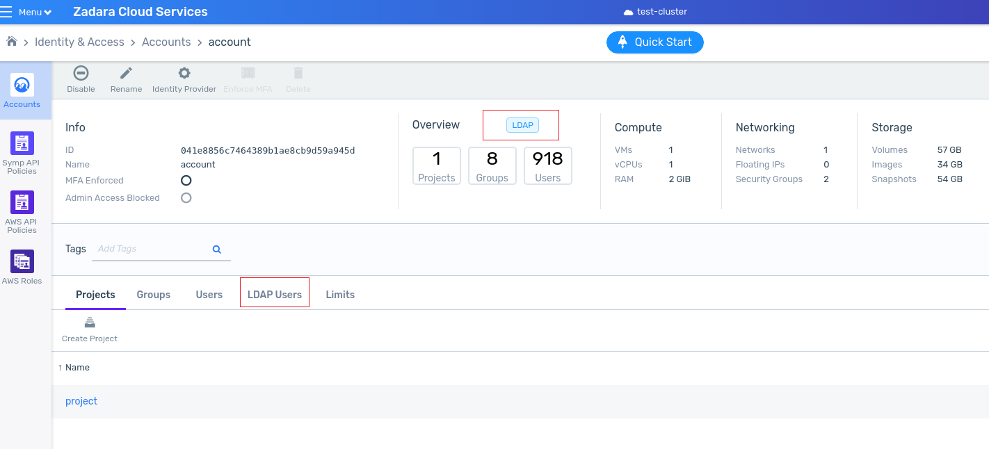Image resolution: width=989 pixels, height=449 pixels.
Task: Click the Snapshots 54 GB value
Action: click(950, 179)
